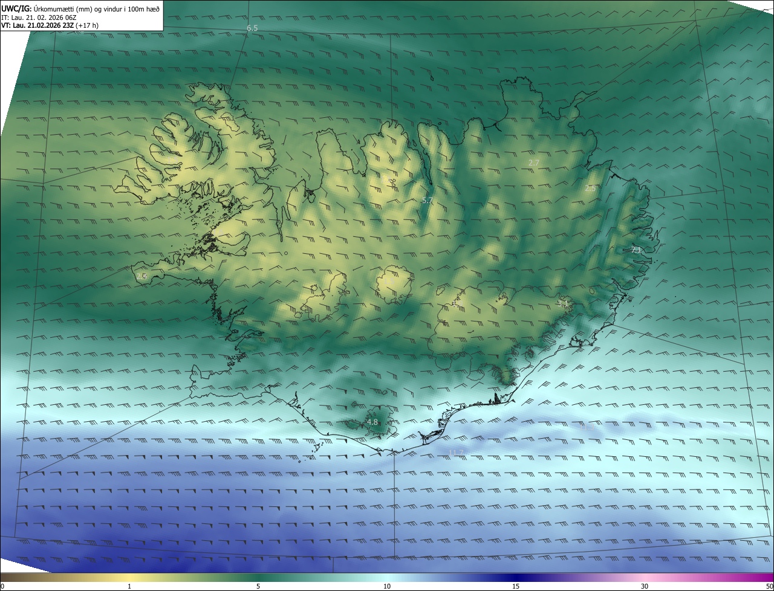
Task: Click the map title "UWC/IG: Úrkomumætti (mm) og vindur í 100m hæð"
Action: [x=80, y=8]
